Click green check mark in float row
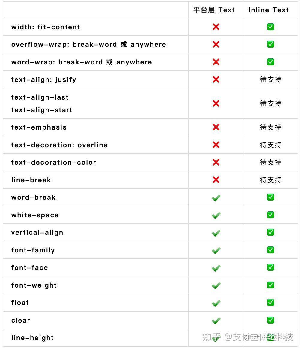The image size is (301, 349). (216, 303)
